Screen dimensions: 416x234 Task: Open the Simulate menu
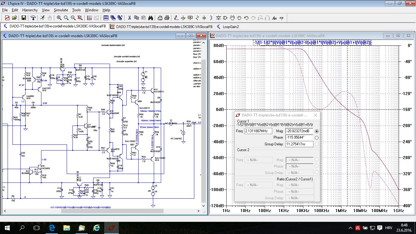[61, 10]
